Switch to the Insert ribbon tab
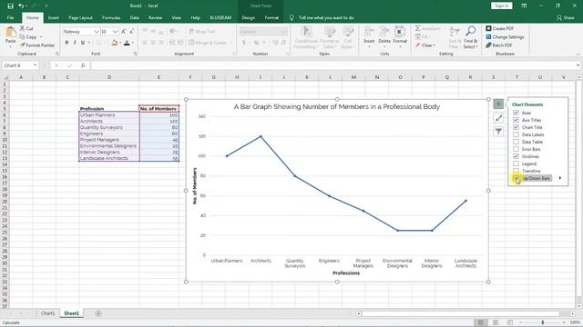 click(x=54, y=17)
